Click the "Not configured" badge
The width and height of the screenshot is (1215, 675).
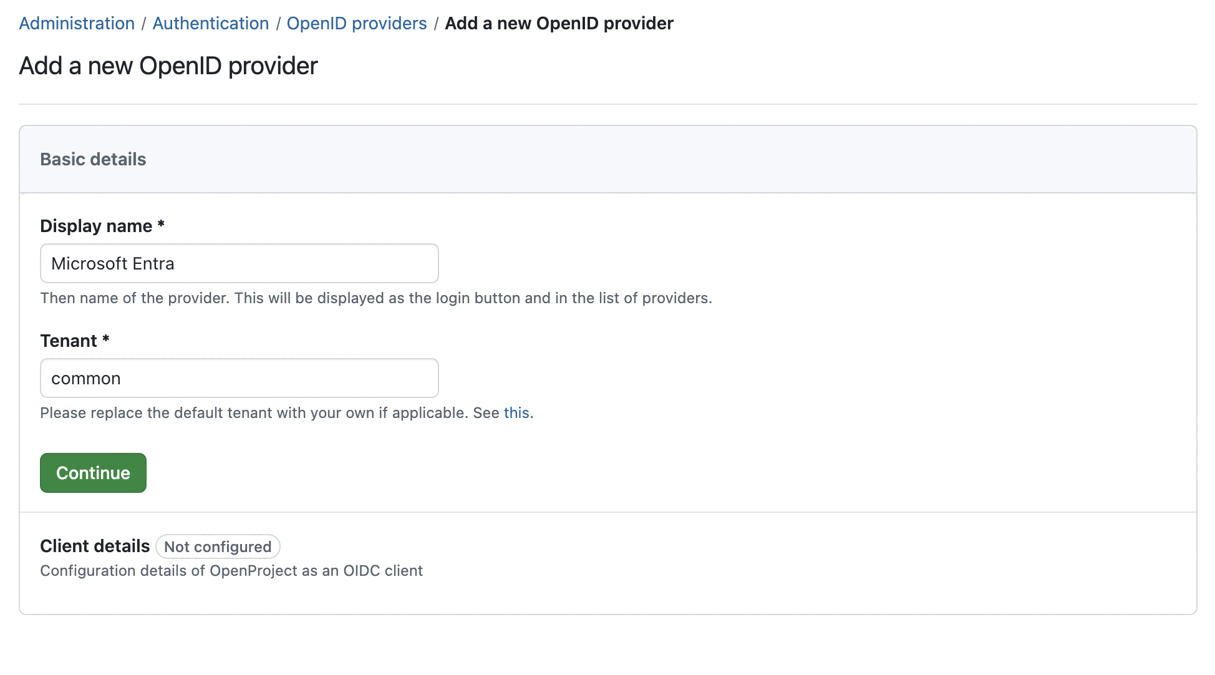pos(217,546)
